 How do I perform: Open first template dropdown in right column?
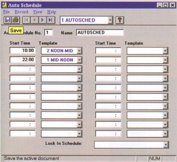tap(165, 51)
